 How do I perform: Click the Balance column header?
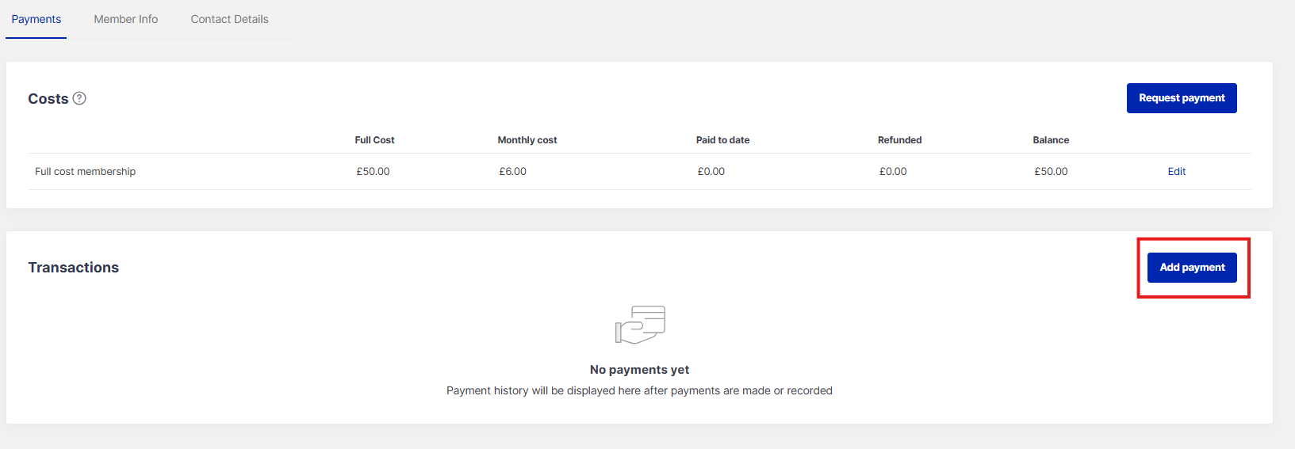[1051, 140]
